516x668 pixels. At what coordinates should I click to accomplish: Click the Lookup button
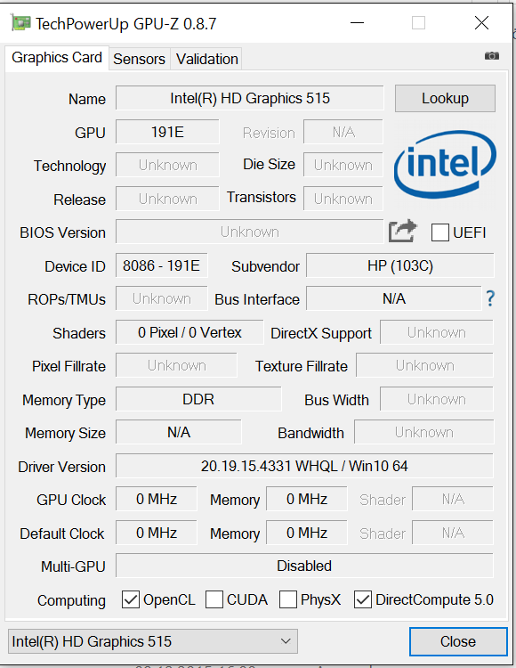445,98
